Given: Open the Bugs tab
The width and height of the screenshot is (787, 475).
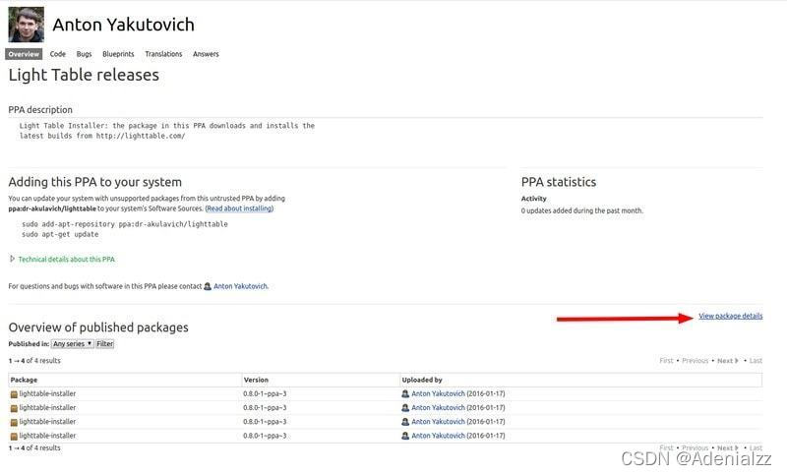Looking at the screenshot, I should point(84,54).
